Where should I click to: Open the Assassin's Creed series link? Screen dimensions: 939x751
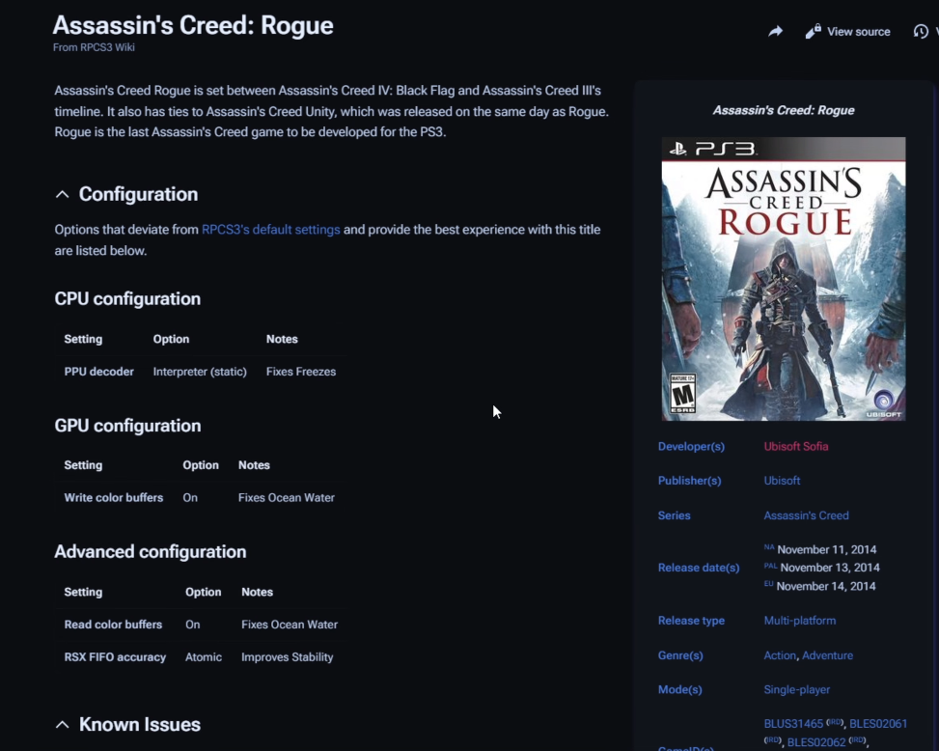[x=806, y=515]
